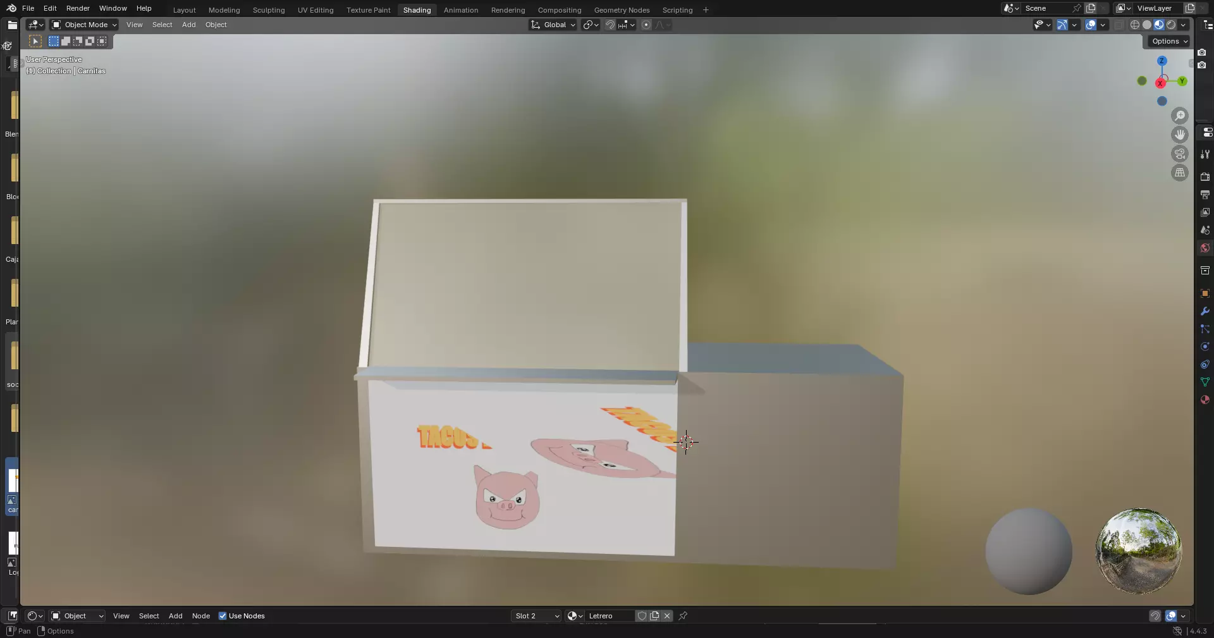The width and height of the screenshot is (1214, 638).
Task: Open the Blender logo menu
Action: pyautogui.click(x=11, y=8)
